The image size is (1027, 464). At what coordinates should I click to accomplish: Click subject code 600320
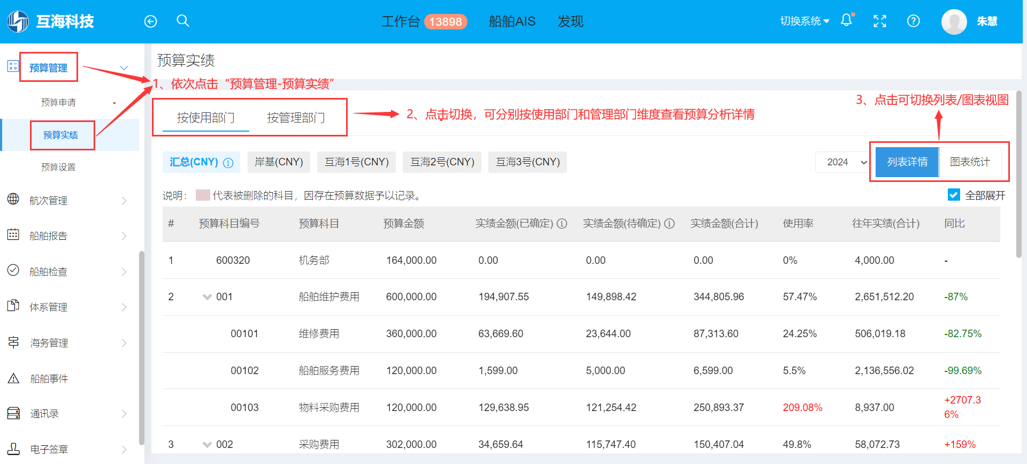(x=233, y=261)
